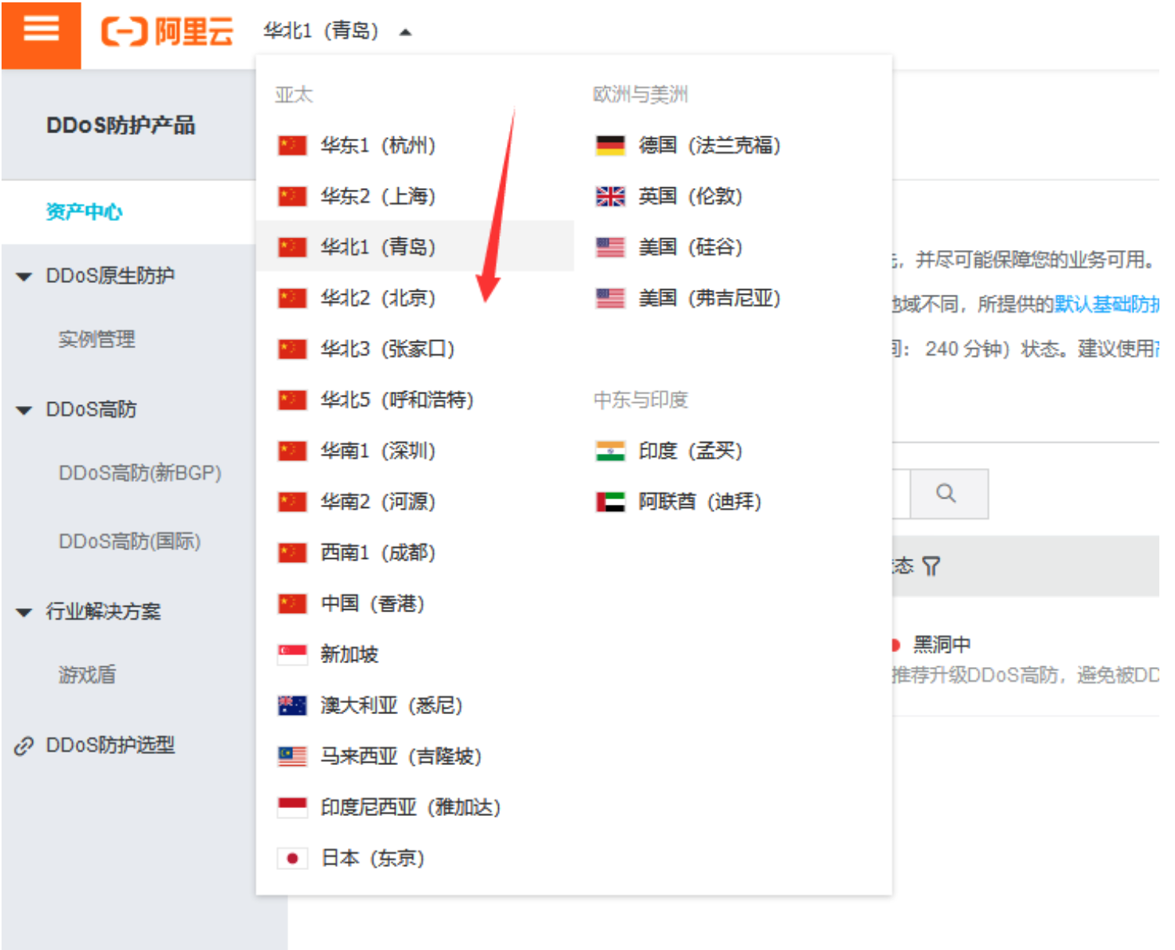This screenshot has height=950, width=1175.
Task: Pick 美国（硅谷）region
Action: [732, 247]
